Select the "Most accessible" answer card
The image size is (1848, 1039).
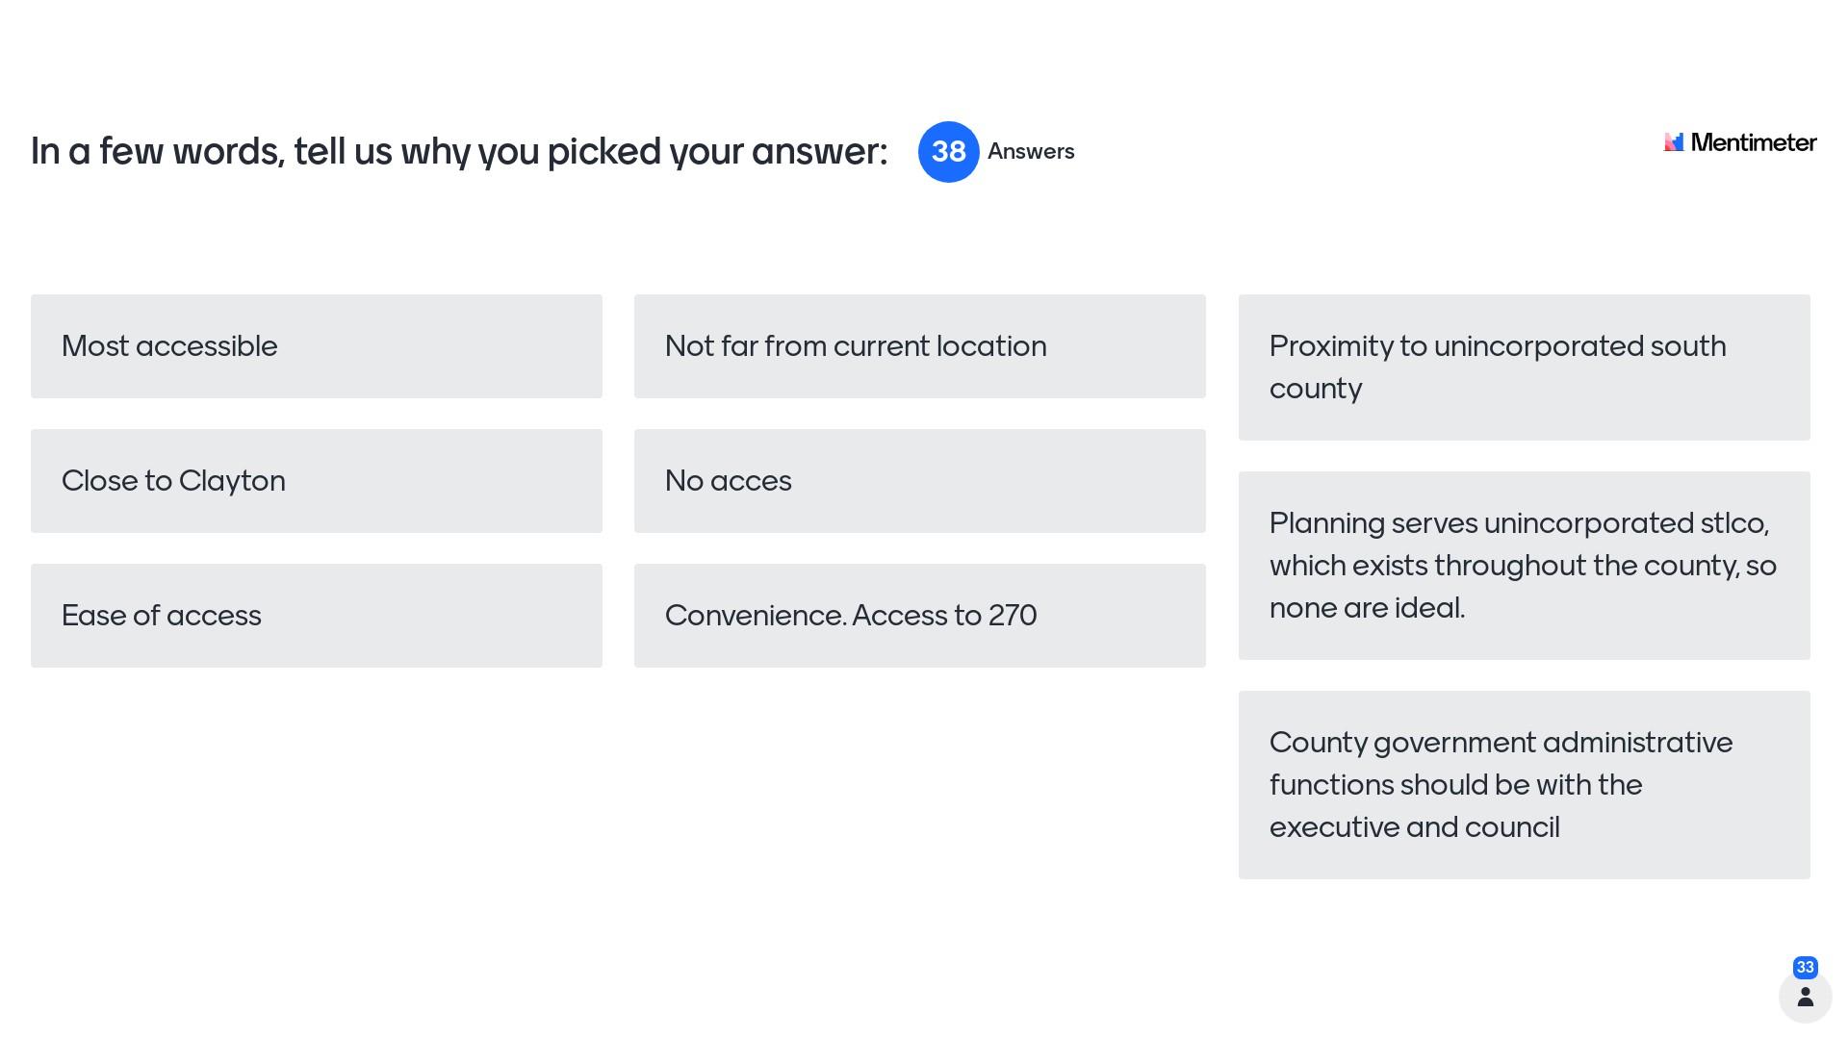pos(317,346)
